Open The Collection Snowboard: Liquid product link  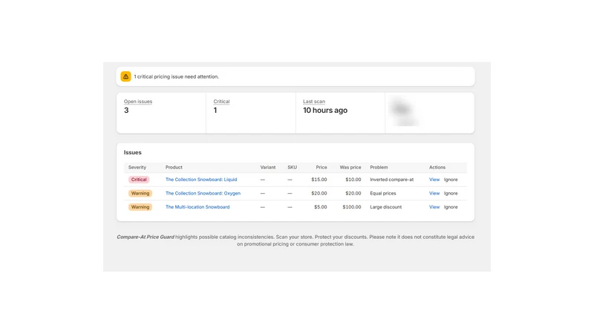(201, 180)
